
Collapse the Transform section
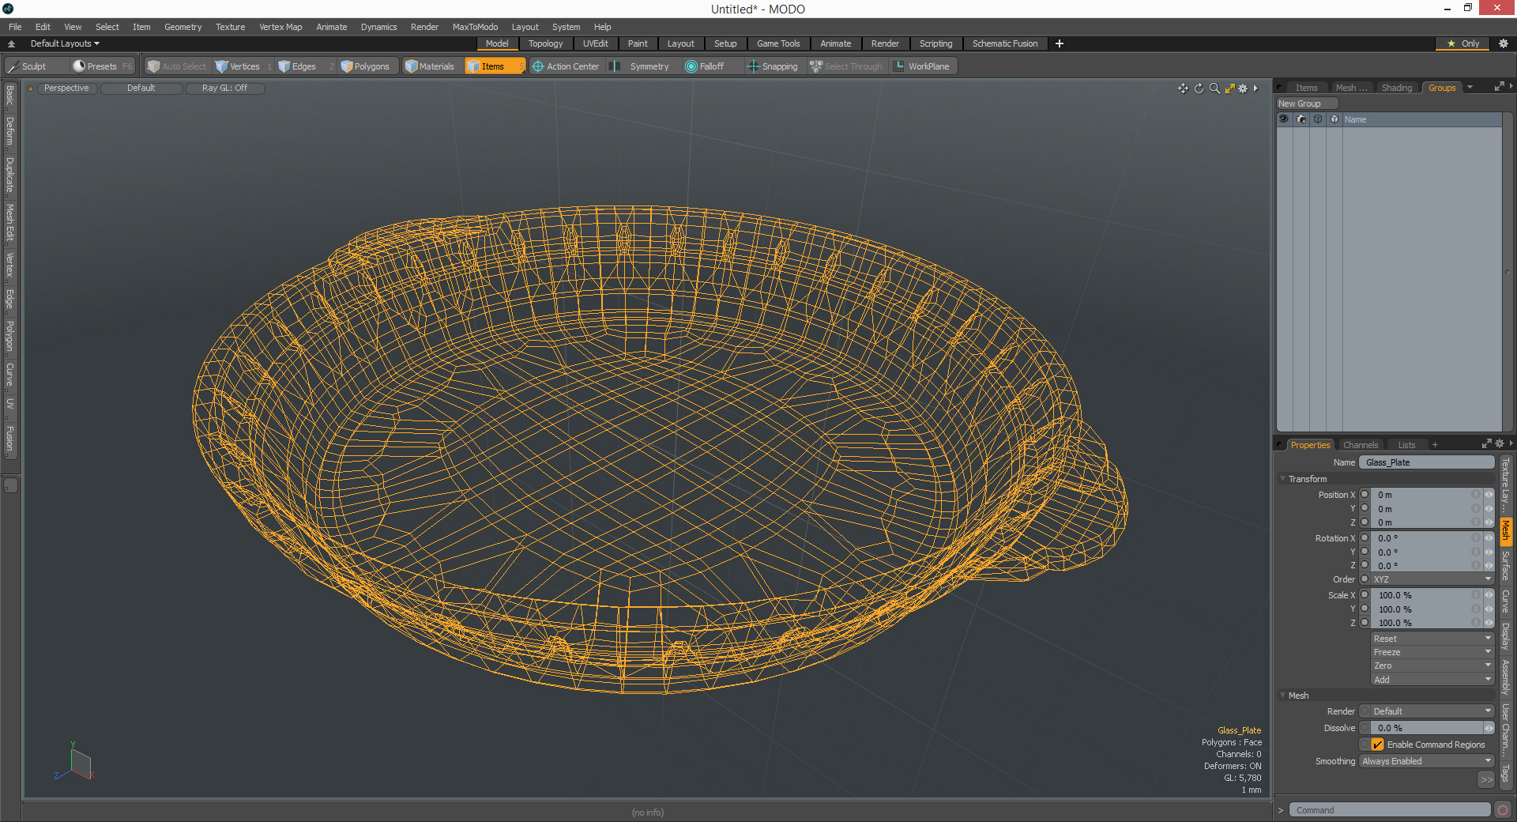1282,479
